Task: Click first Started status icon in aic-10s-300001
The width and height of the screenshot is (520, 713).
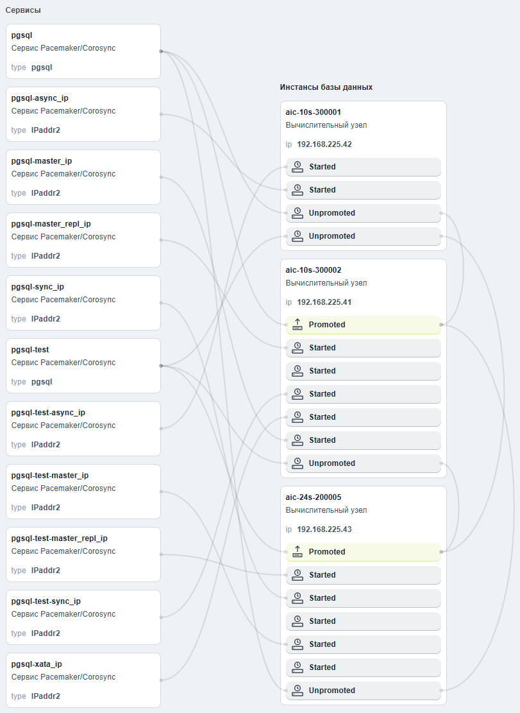Action: 298,167
